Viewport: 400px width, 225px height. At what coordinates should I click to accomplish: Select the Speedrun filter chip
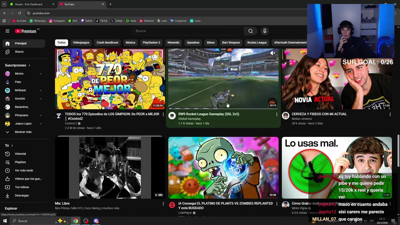(x=193, y=42)
